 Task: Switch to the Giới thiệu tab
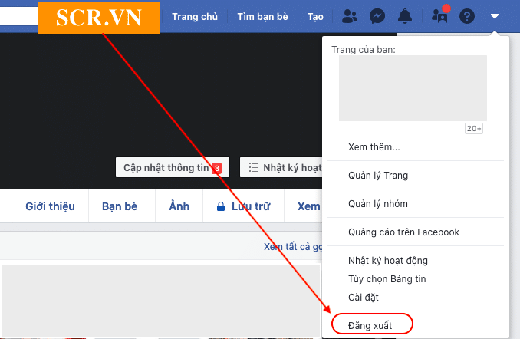50,206
